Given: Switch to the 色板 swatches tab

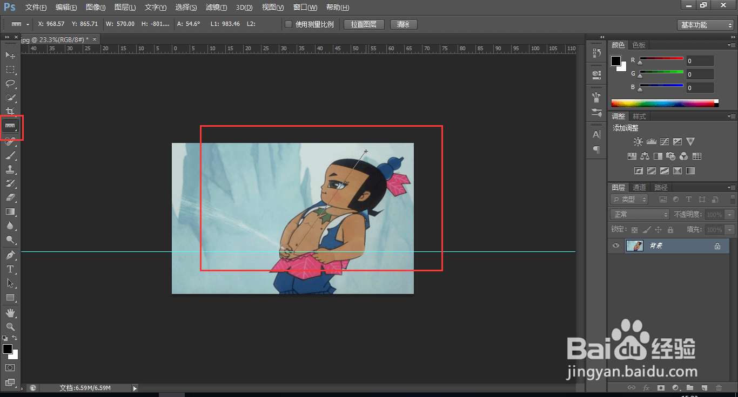Looking at the screenshot, I should tap(639, 45).
